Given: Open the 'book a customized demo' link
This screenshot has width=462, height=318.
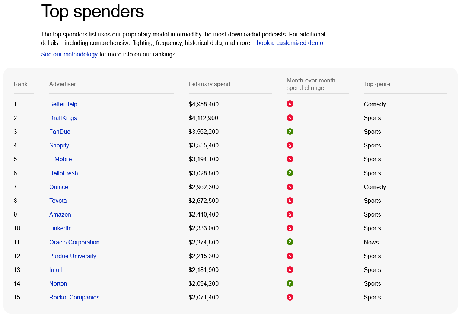Looking at the screenshot, I should coord(290,43).
